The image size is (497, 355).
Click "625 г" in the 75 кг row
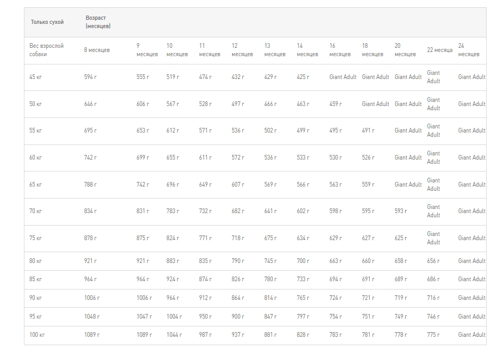click(x=401, y=238)
